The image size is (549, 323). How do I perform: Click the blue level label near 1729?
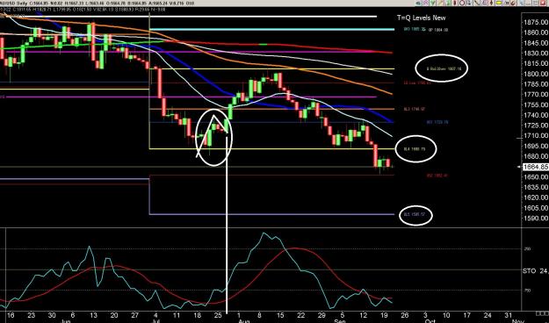tap(437, 122)
